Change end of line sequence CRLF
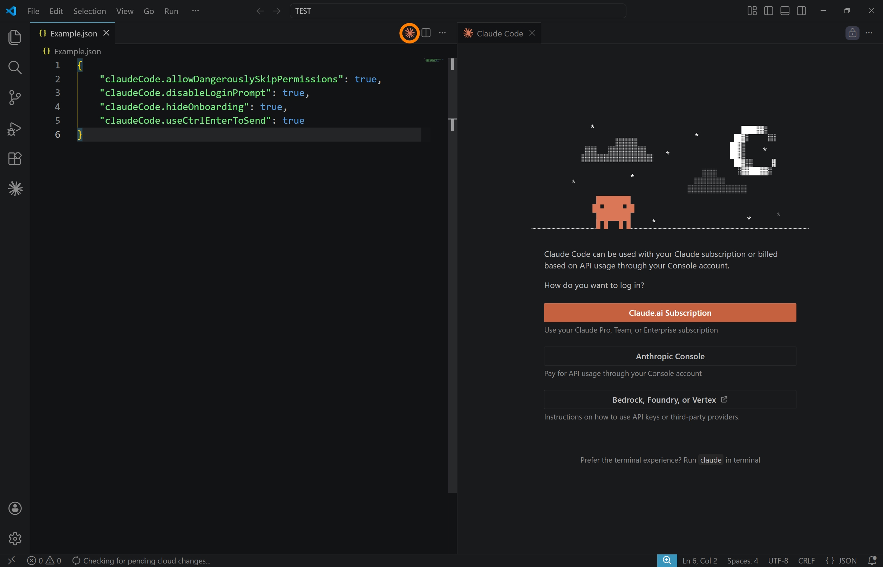This screenshot has height=567, width=883. click(806, 560)
